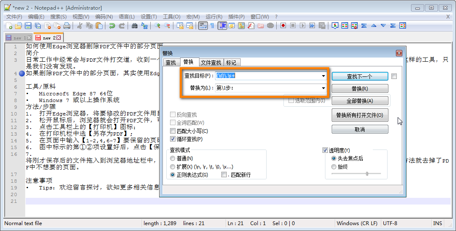Uncheck the 循环查找 checkbox

pyautogui.click(x=173, y=139)
